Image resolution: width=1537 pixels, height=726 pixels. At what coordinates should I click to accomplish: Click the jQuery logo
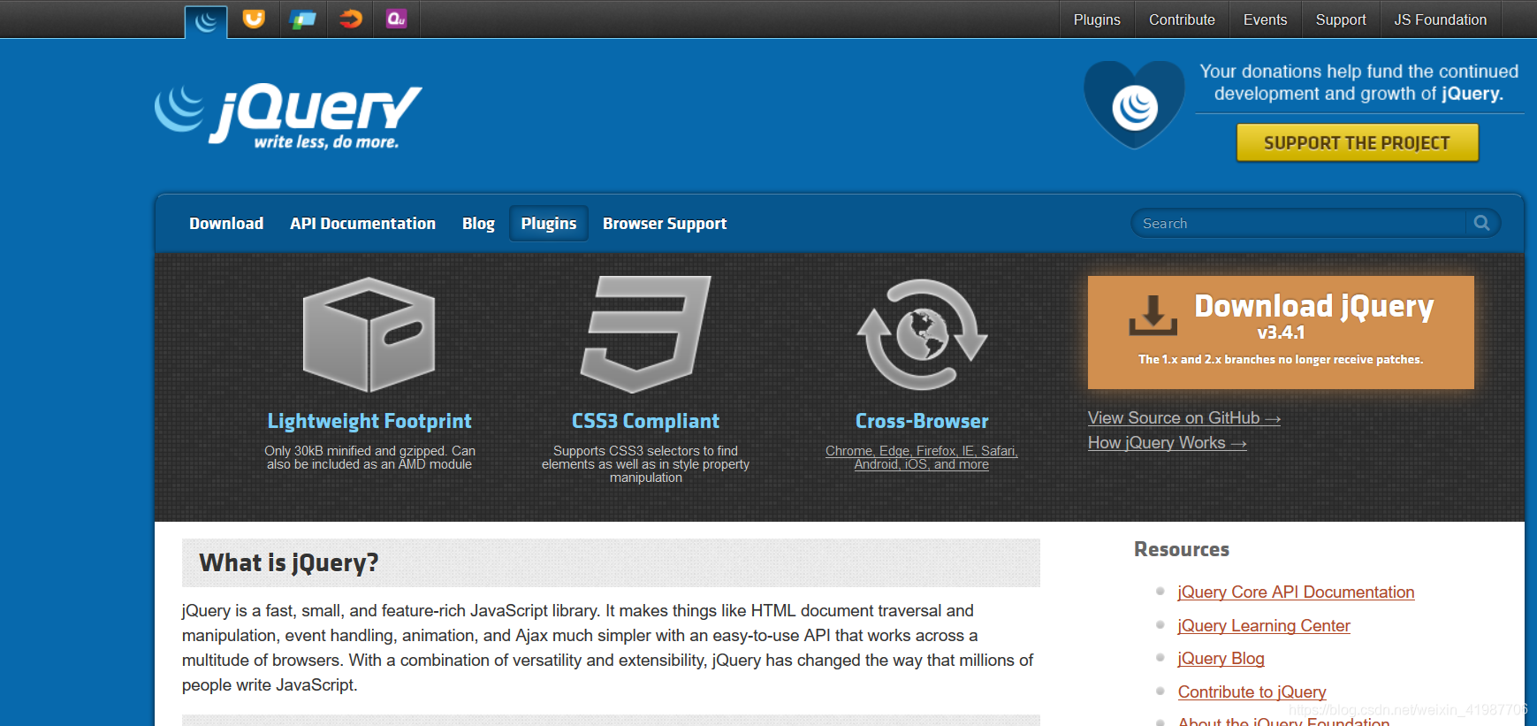[288, 117]
